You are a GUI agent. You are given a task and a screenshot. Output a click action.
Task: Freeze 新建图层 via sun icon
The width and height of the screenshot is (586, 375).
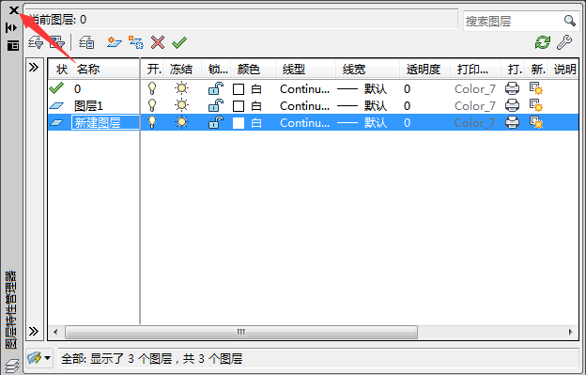click(181, 122)
